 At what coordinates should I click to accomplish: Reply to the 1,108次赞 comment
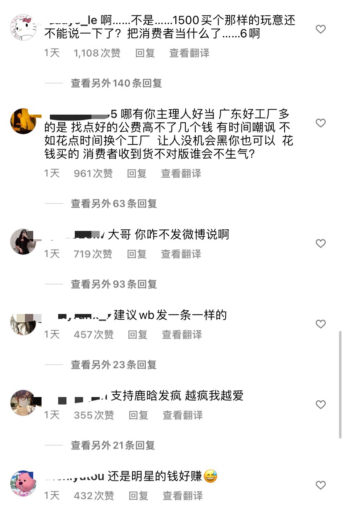pos(145,53)
